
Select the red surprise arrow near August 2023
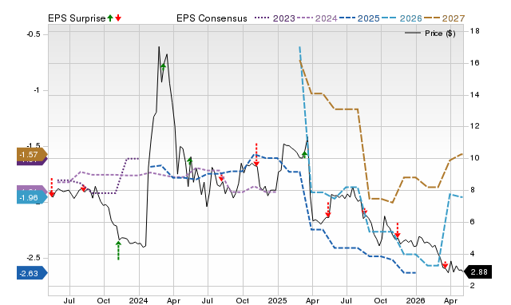pyautogui.click(x=83, y=188)
